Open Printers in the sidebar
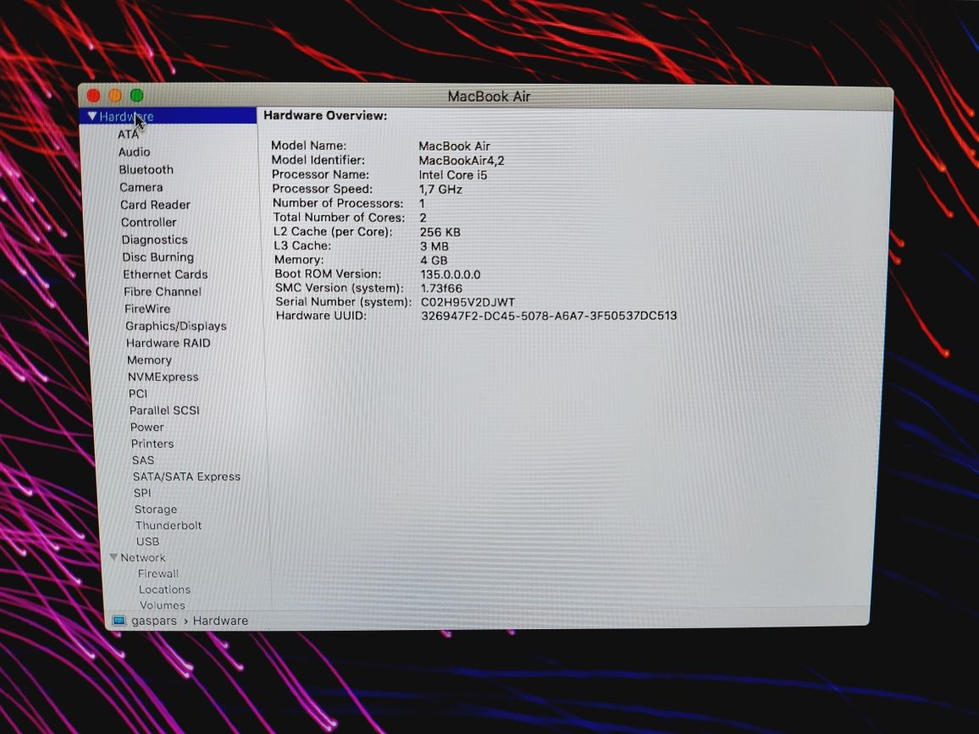Viewport: 979px width, 734px height. 152,444
